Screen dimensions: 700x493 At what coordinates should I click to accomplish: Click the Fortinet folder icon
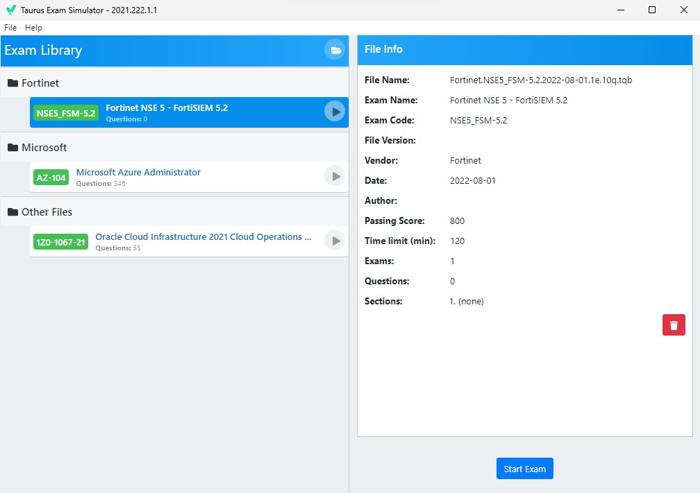point(13,83)
